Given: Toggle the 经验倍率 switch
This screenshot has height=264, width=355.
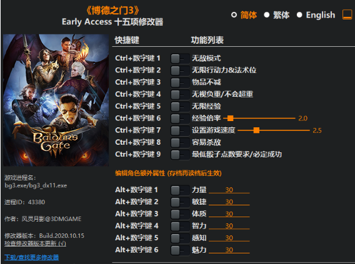Looking at the screenshot, I should tap(180, 119).
